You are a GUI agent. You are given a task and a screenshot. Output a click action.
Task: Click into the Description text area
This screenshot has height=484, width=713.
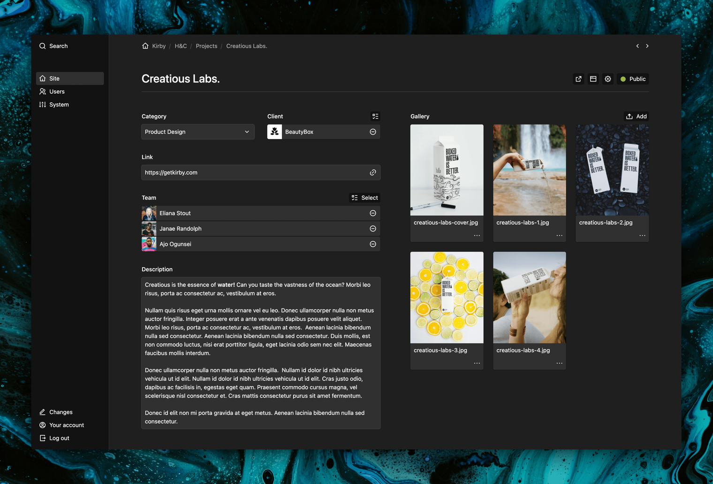[x=261, y=353]
